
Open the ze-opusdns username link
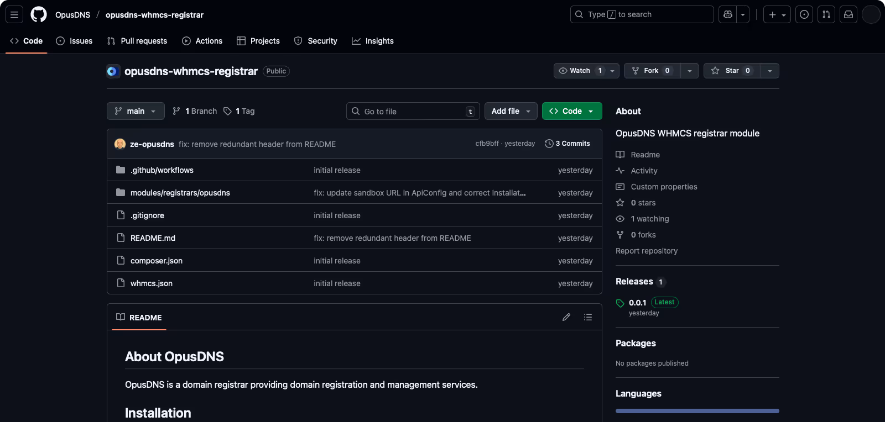(152, 144)
